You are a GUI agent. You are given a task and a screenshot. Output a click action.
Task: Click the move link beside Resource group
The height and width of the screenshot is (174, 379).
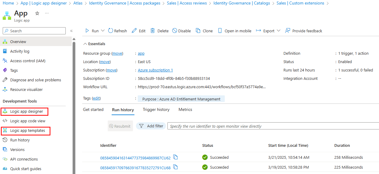(x=117, y=54)
